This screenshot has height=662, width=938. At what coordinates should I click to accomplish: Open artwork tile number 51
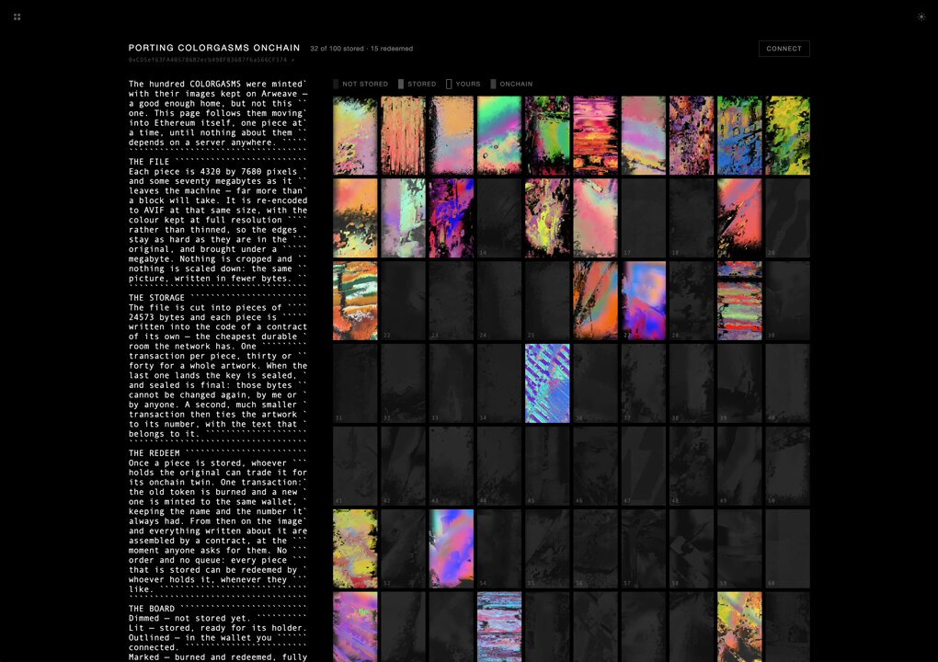tap(355, 549)
